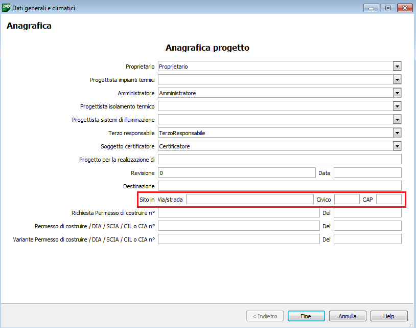This screenshot has width=416, height=328.
Task: Focus the Via/strada address field
Action: [x=249, y=200]
